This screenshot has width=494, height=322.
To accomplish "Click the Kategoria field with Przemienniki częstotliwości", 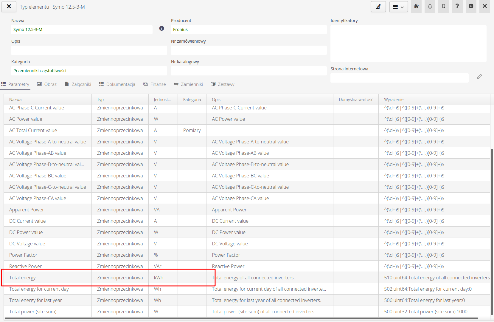I will coord(89,71).
